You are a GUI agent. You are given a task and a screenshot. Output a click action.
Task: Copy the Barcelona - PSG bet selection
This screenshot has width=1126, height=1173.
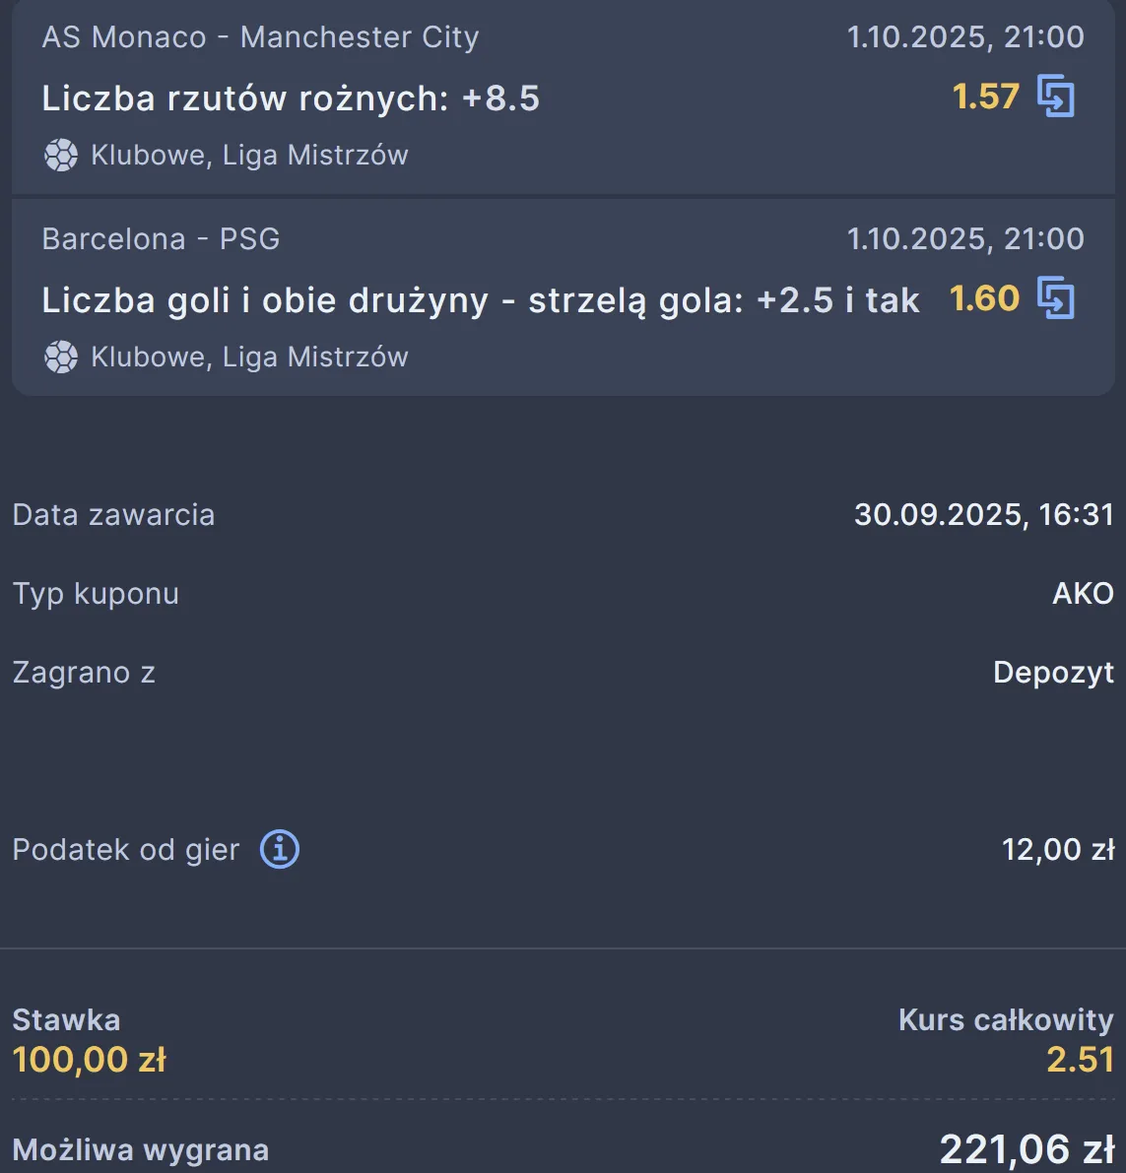click(1056, 298)
